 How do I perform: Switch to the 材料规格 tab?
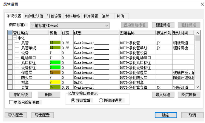tap(73, 16)
